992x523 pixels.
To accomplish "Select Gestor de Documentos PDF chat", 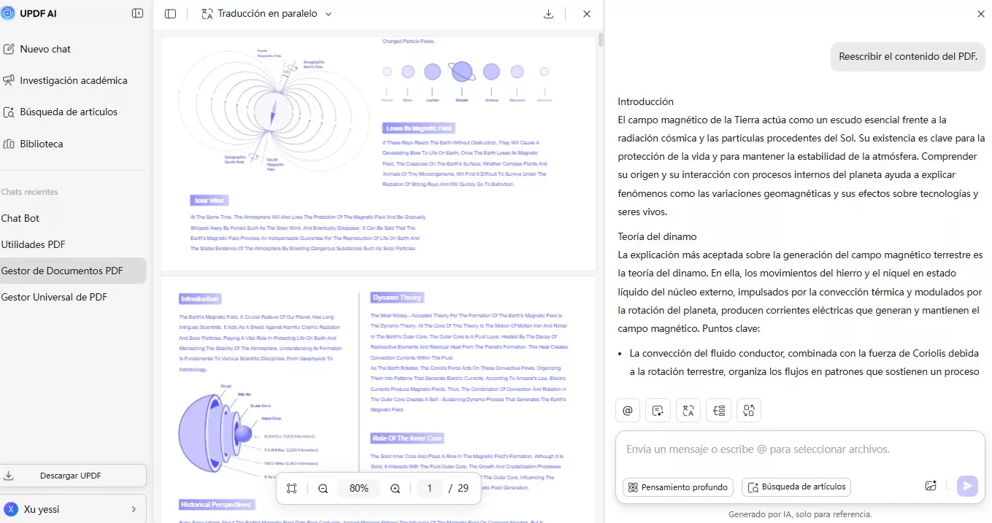I will click(x=73, y=271).
